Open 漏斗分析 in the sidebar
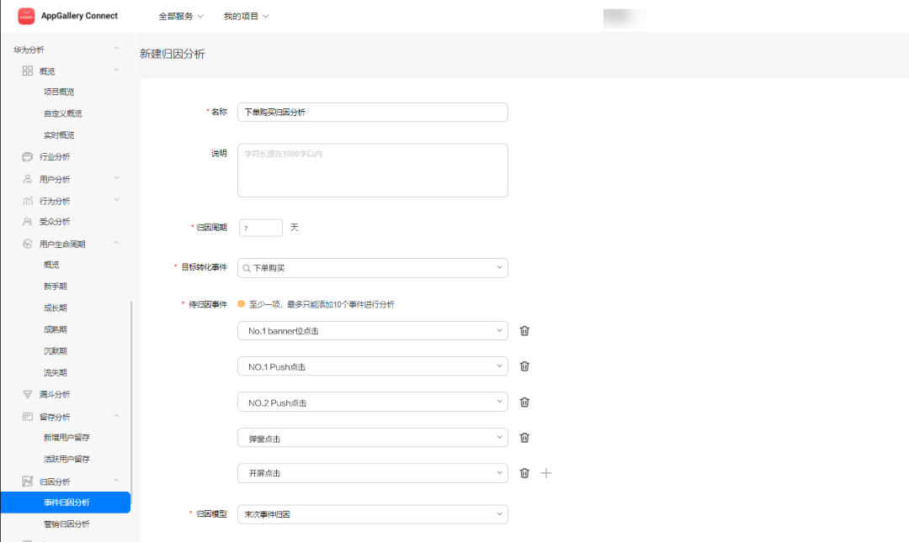Image resolution: width=909 pixels, height=542 pixels. 55,394
